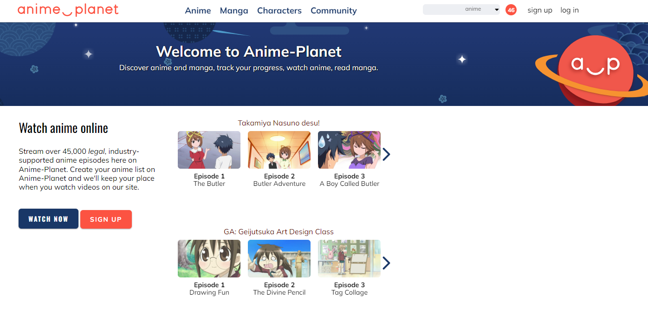Open the Manga menu
Screen dimensions: 648x336
(234, 11)
